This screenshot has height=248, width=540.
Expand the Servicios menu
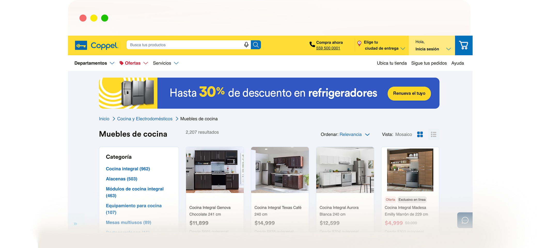pyautogui.click(x=165, y=63)
